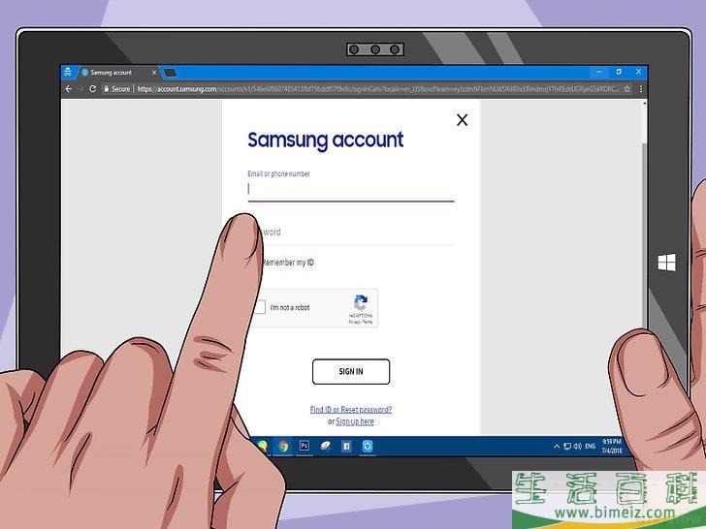
Task: Click the network icon in system tray
Action: coord(567,447)
